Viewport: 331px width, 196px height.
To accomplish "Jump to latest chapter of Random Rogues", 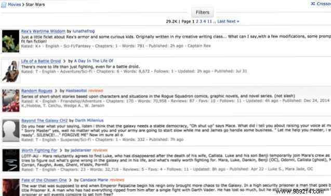I will [x=56, y=91].
